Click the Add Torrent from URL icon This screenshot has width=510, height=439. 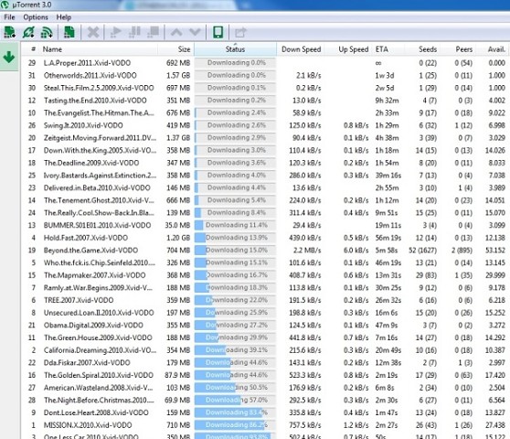click(x=28, y=32)
